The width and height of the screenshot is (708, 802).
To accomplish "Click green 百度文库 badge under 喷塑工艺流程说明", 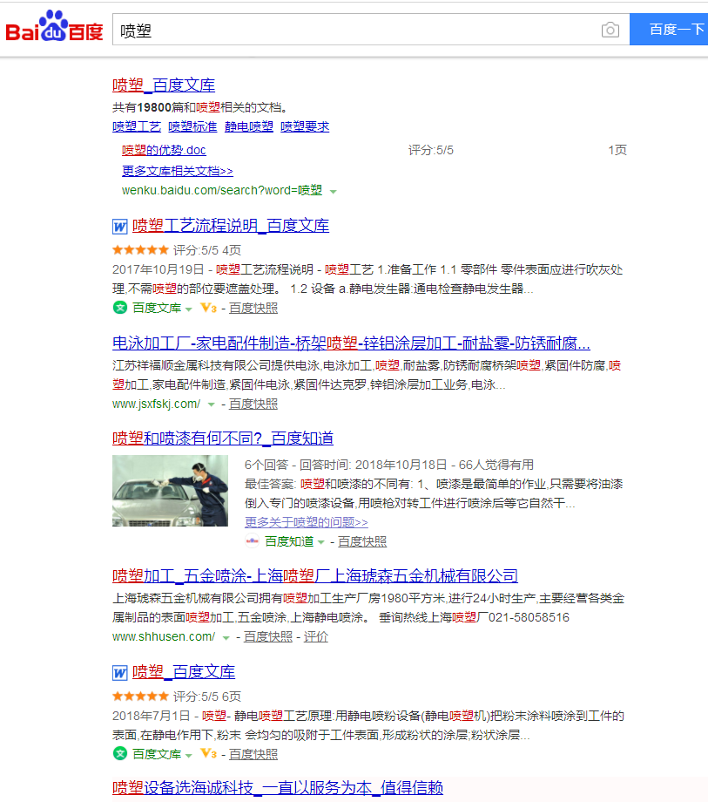I will pos(120,308).
